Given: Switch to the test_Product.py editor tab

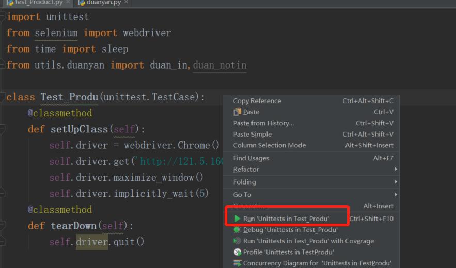Looking at the screenshot, I should click(38, 3).
